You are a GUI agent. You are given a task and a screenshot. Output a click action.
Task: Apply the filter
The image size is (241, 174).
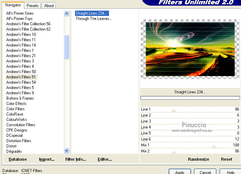(x=180, y=172)
